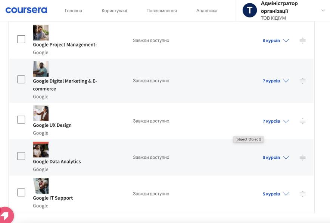This screenshot has height=223, width=330.
Task: Open the Користувачі nav tab
Action: tap(114, 11)
